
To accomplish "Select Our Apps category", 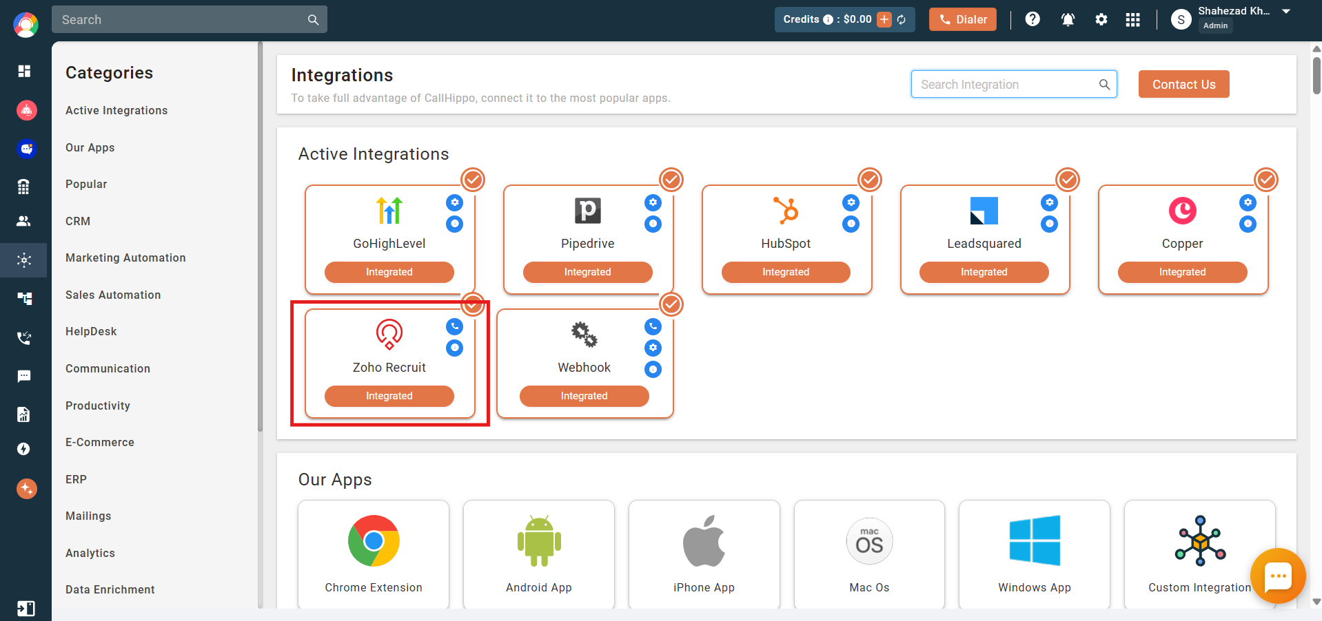I will click(x=90, y=147).
